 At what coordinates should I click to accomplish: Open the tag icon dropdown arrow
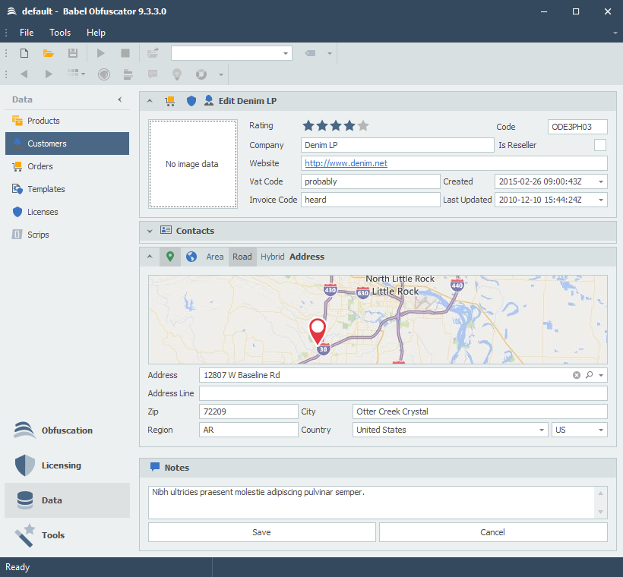point(330,53)
